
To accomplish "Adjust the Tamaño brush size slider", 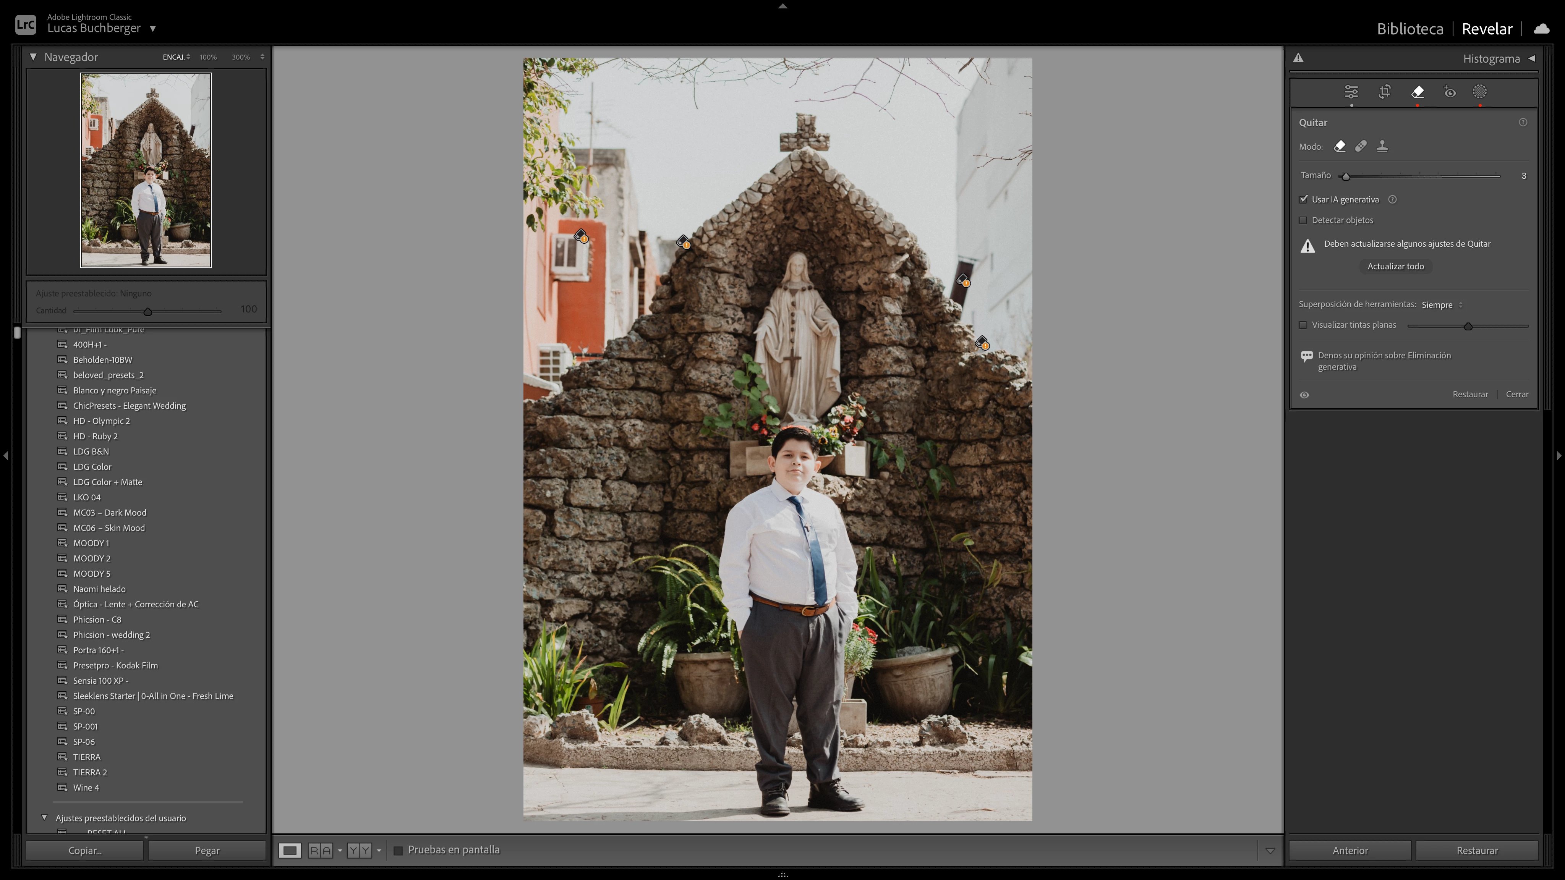I will (x=1346, y=176).
